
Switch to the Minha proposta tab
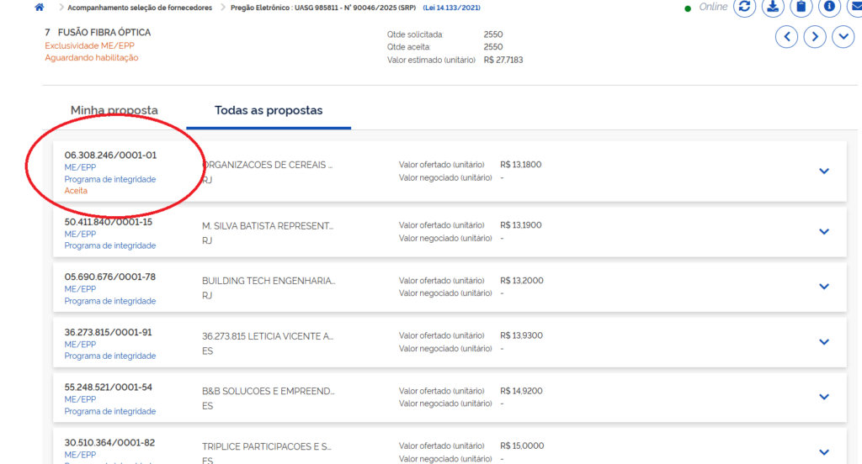click(114, 110)
